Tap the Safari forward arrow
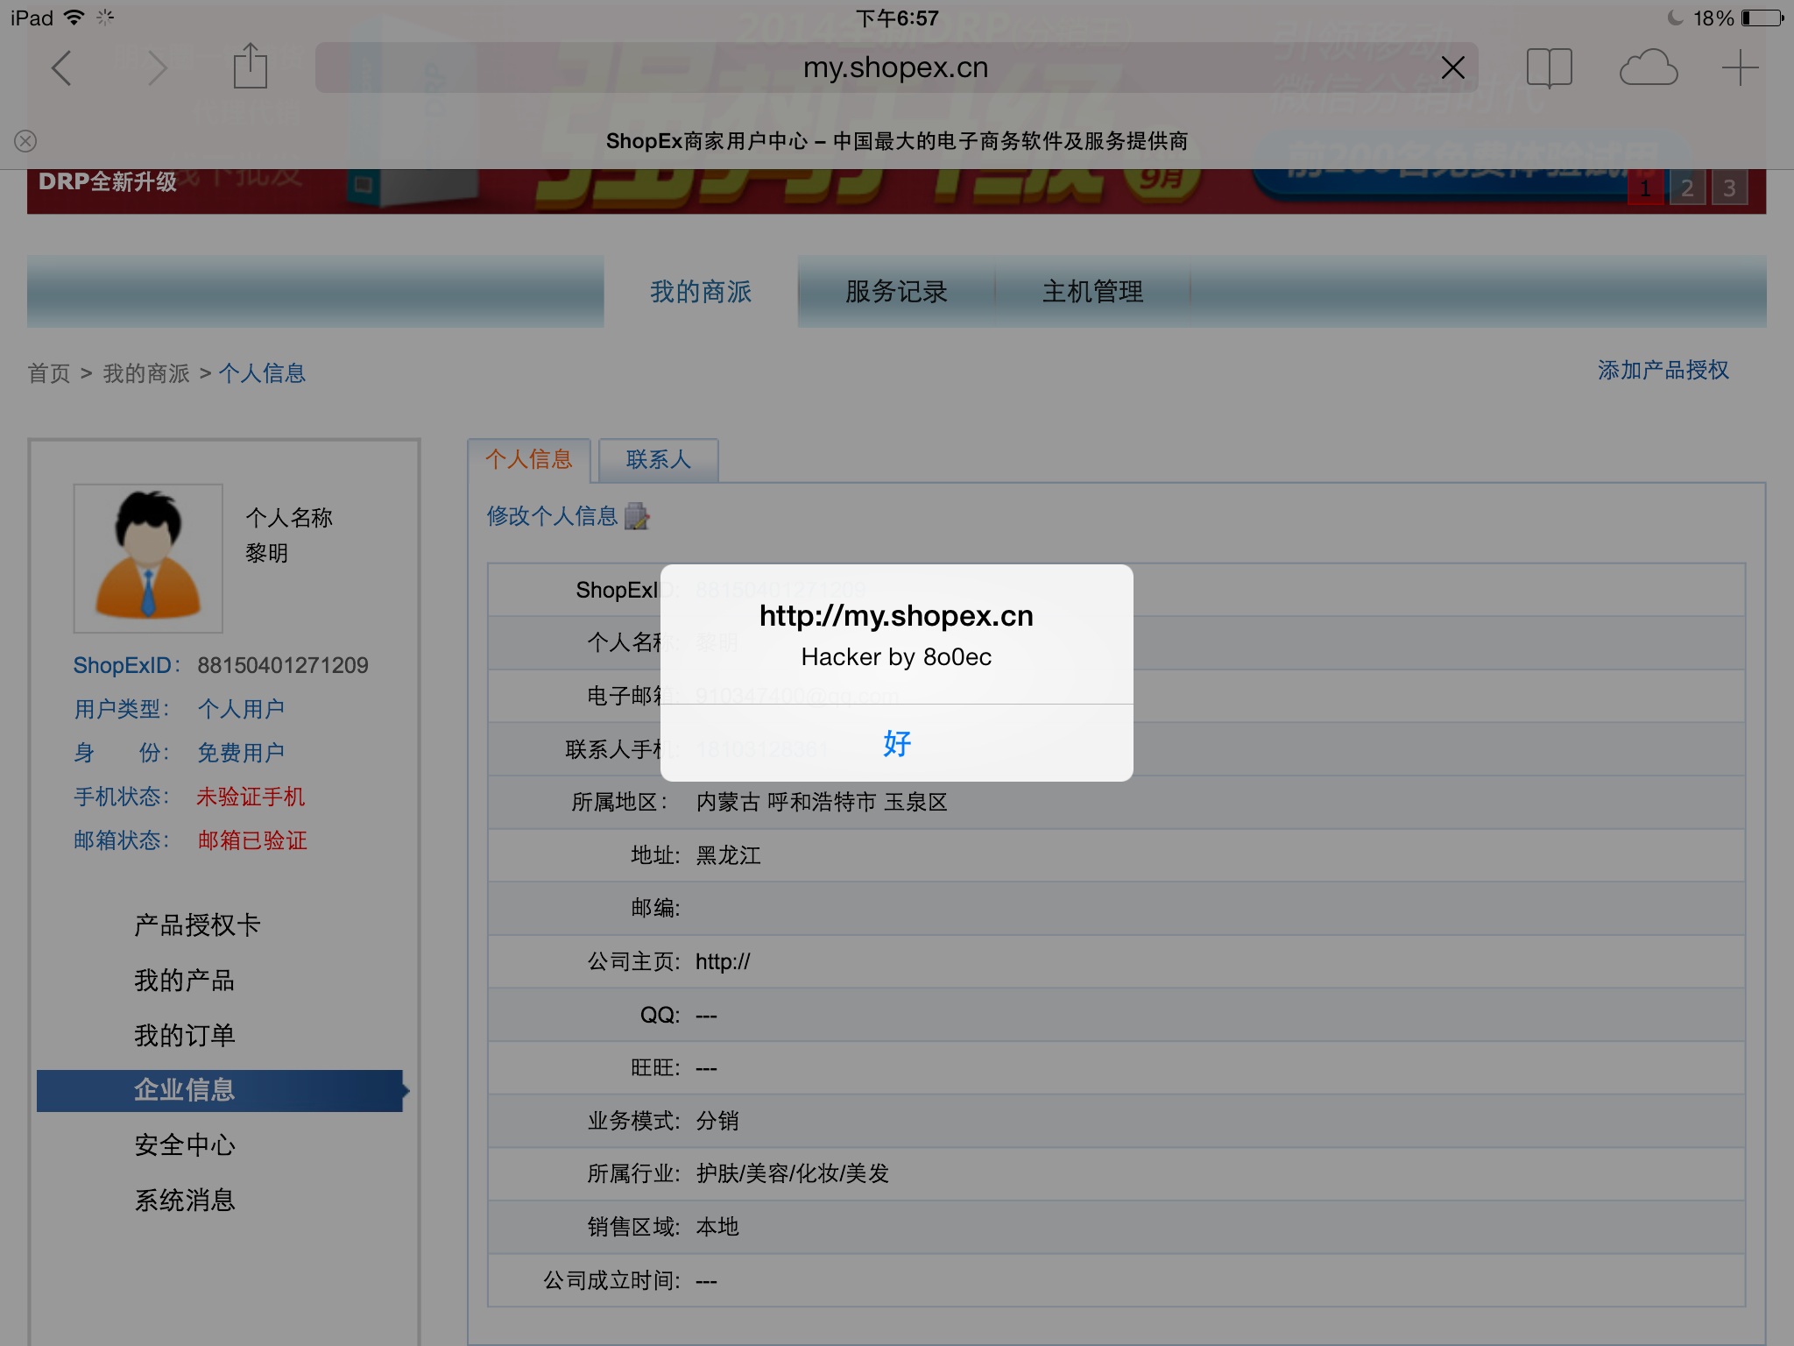This screenshot has height=1346, width=1794. (157, 67)
